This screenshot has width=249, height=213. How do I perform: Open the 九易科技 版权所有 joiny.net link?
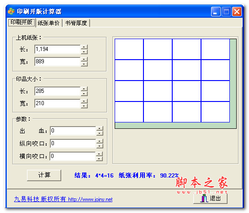pos(63,199)
